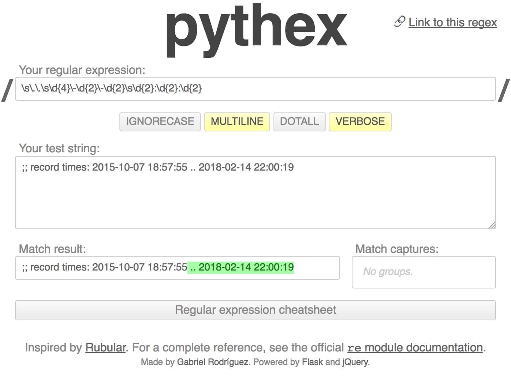Click the "No groups" Match captures area
Image resolution: width=511 pixels, height=380 pixels.
pos(424,272)
